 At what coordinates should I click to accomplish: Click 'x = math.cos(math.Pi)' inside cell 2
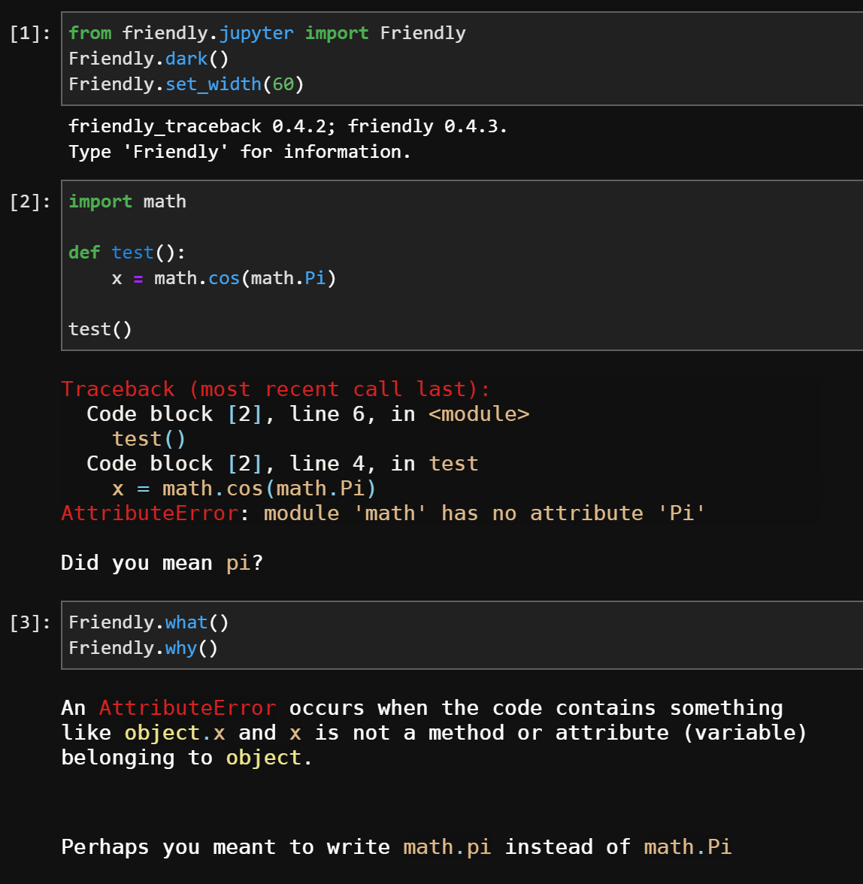224,278
